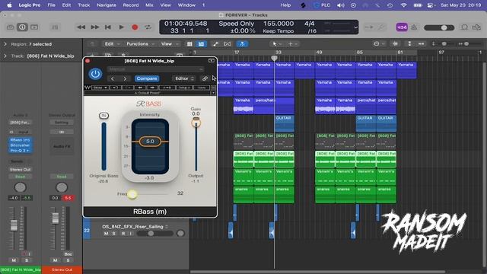Toggle Flex view button

coord(228,44)
